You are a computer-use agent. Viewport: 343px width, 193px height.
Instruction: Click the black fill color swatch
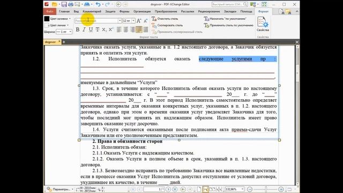click(x=47, y=19)
